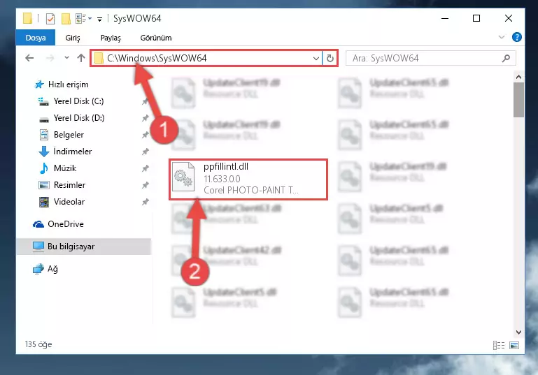The image size is (538, 375).
Task: Close the SysWOW64 Explorer window
Action: click(x=509, y=18)
